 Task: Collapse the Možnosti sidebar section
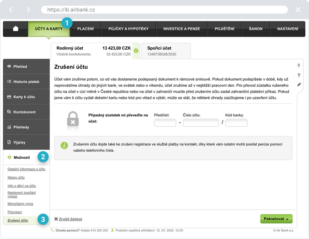(26, 158)
